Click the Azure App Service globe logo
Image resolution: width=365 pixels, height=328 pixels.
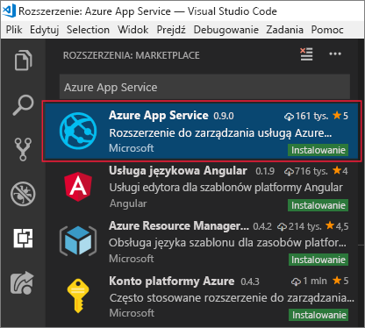coord(78,131)
